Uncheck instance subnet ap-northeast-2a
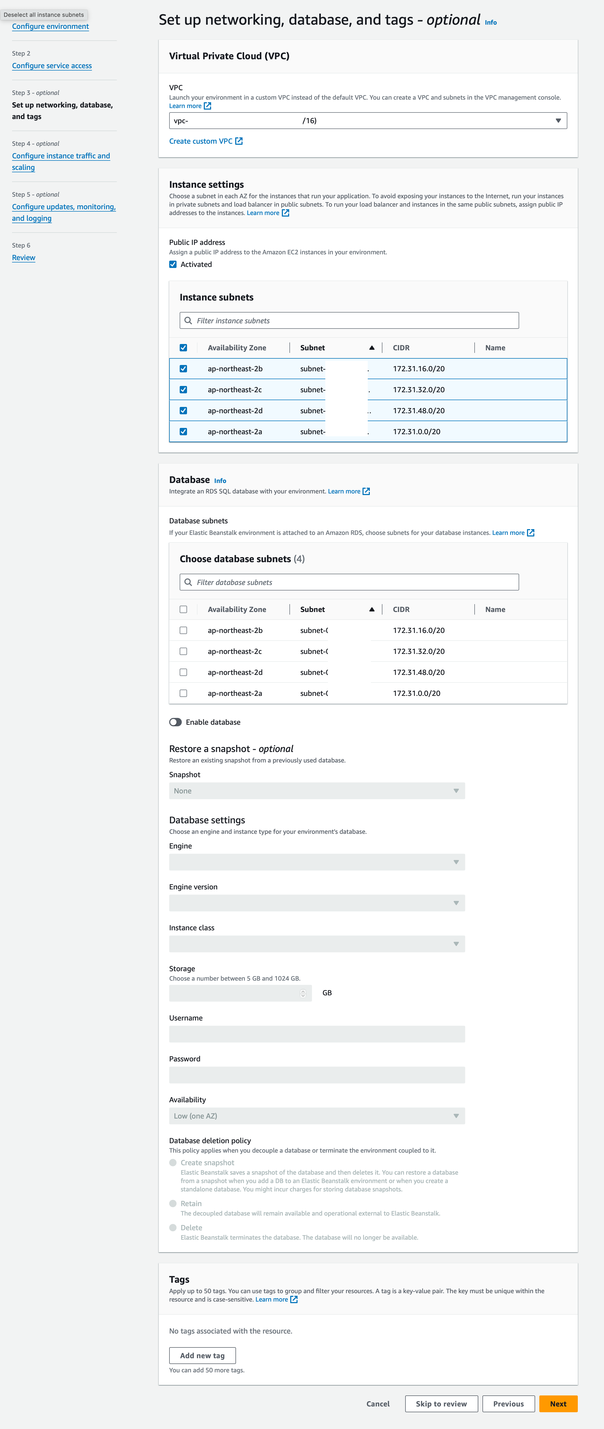604x1429 pixels. (x=183, y=432)
